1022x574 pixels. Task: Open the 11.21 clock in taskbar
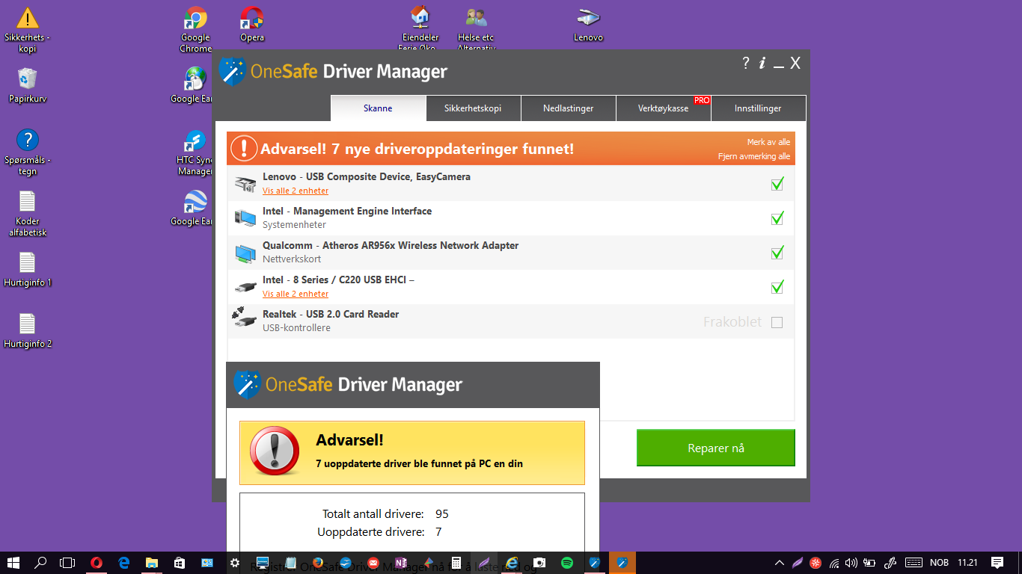click(x=968, y=563)
